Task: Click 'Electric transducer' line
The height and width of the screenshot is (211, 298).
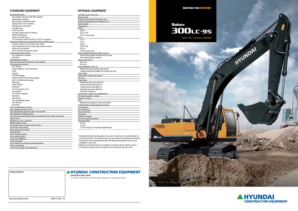Action: click(17, 146)
